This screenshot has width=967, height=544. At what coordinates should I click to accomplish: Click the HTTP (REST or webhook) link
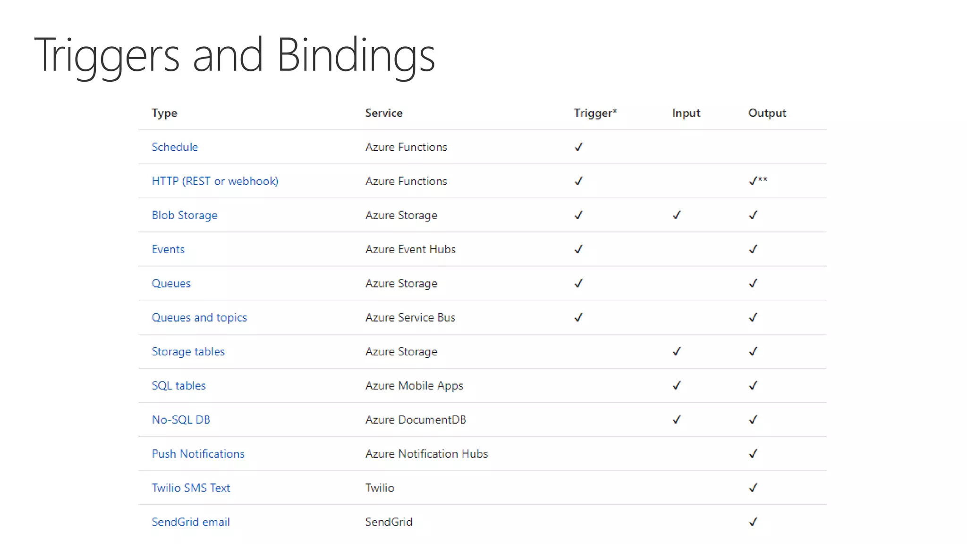tap(215, 181)
